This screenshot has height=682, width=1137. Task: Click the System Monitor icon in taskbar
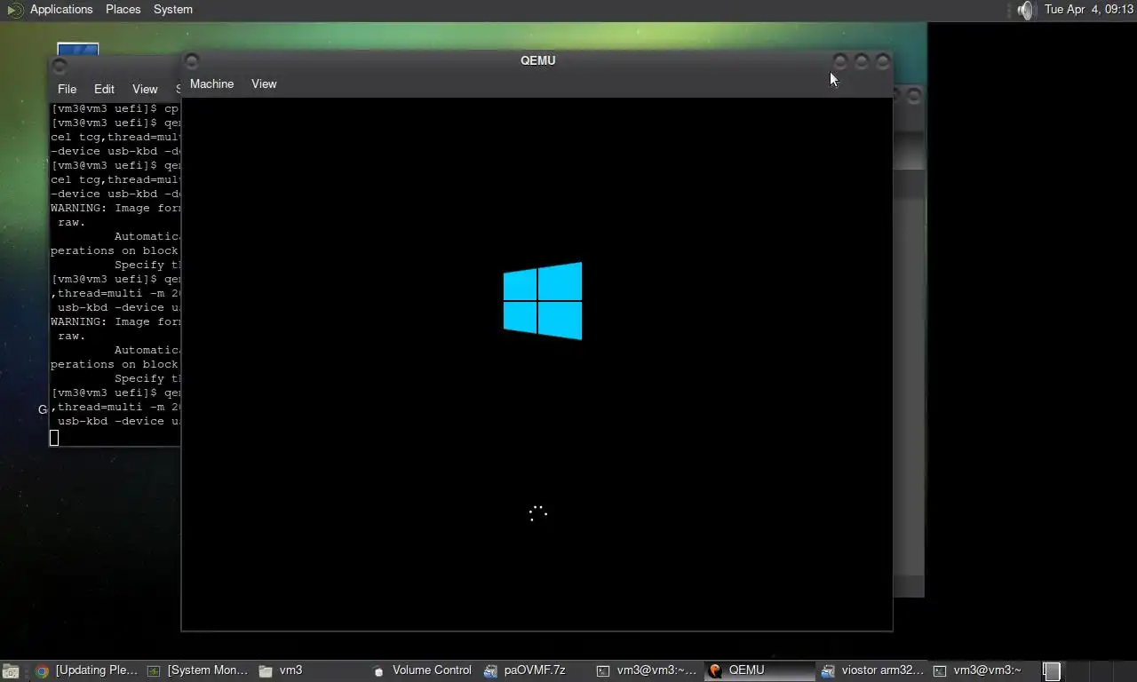tap(154, 671)
